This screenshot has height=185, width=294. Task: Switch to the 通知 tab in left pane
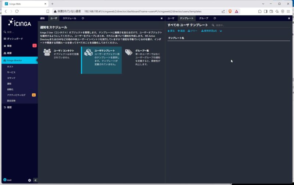coord(42,18)
